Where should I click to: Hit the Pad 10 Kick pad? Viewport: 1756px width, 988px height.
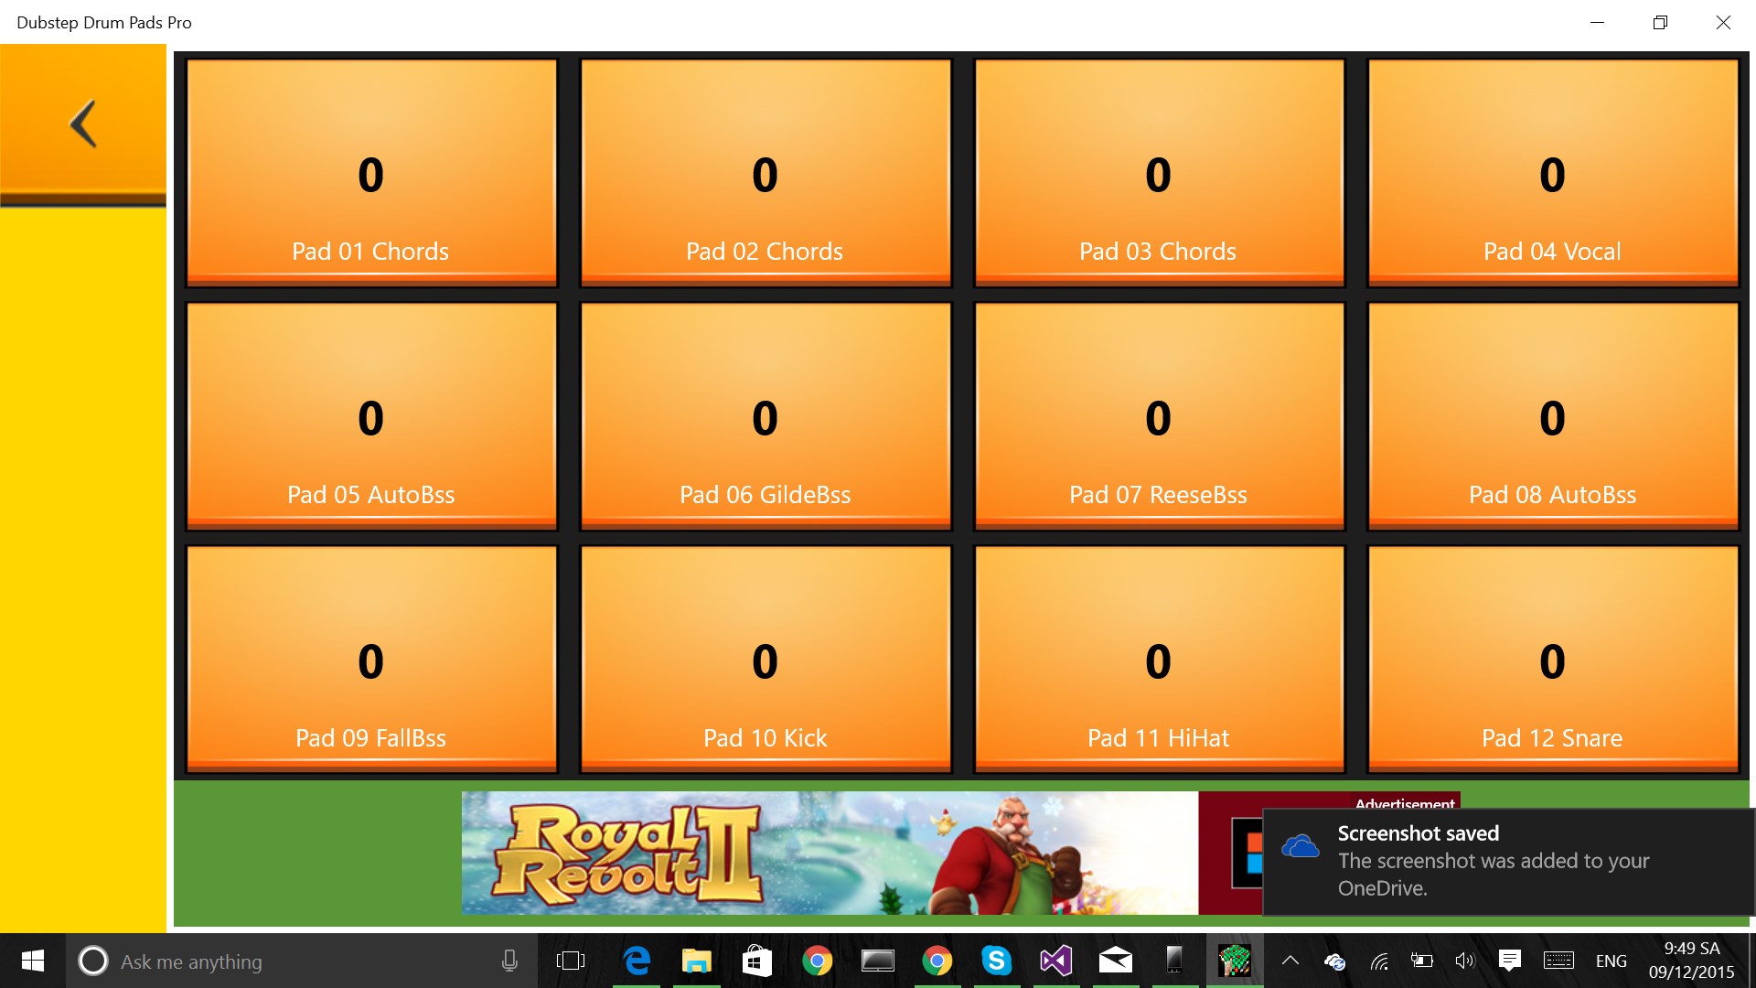(765, 660)
